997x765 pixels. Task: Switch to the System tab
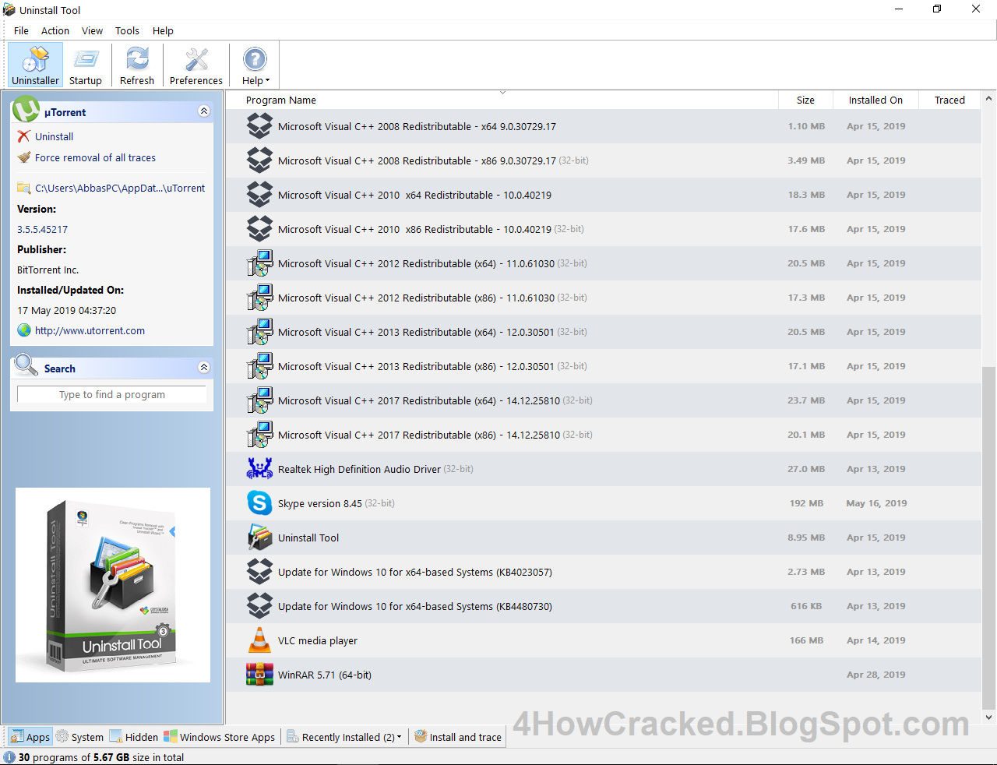79,737
